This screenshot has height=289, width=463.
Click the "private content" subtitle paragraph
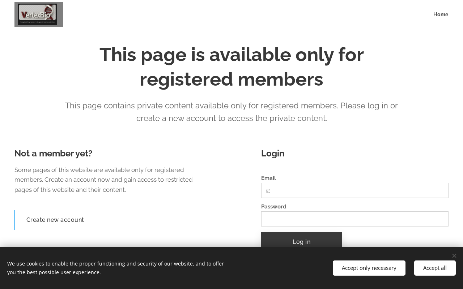point(231,112)
